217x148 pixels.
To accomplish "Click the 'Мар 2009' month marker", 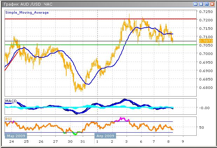I will click(x=16, y=135).
